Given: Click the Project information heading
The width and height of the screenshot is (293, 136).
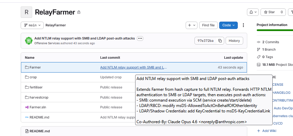Looking at the screenshot, I should [x=272, y=25].
